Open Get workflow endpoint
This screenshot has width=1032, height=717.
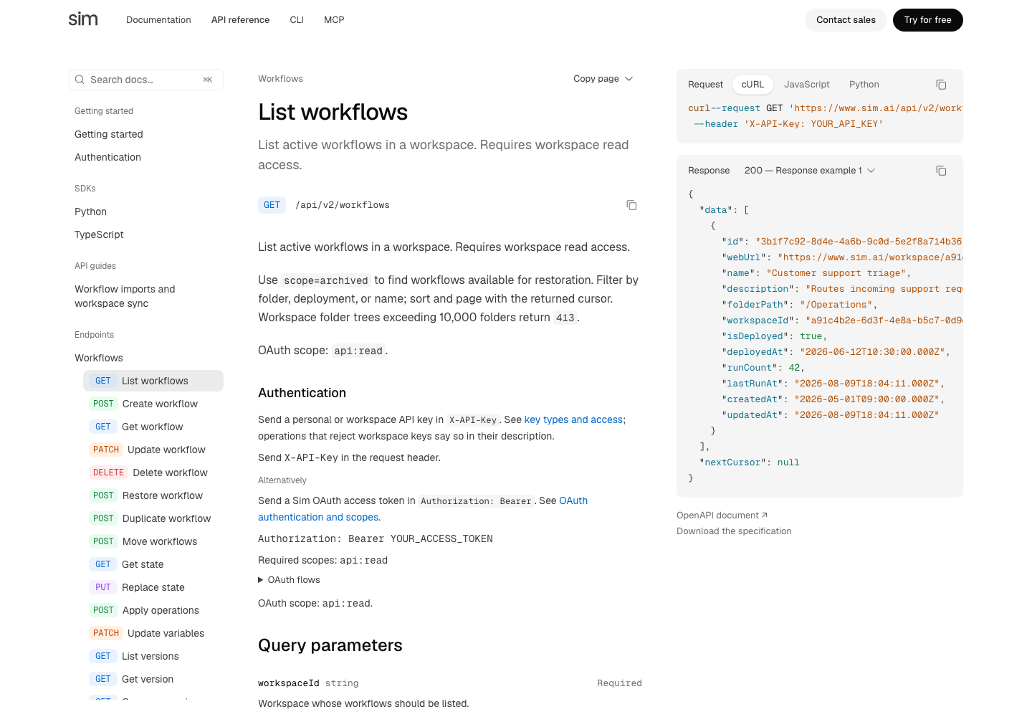(x=153, y=427)
